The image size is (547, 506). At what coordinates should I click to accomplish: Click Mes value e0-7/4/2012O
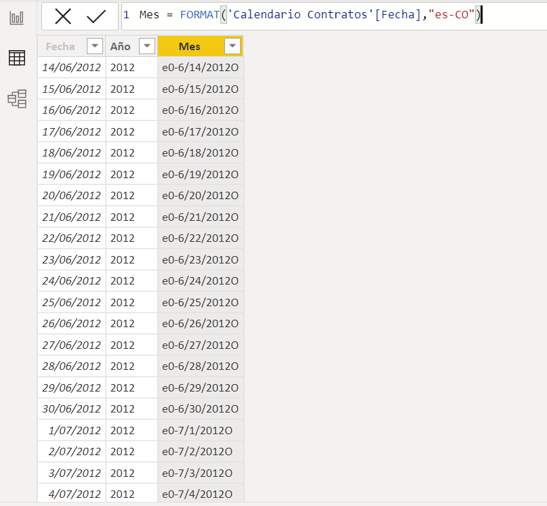pos(201,493)
